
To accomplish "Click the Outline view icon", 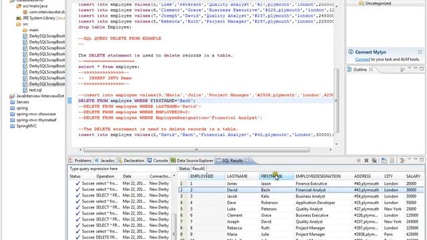I will [x=350, y=69].
